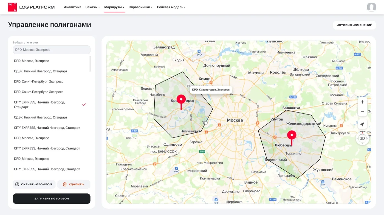The width and height of the screenshot is (384, 215).
Task: Zoom in the map with plus
Action: click(362, 102)
